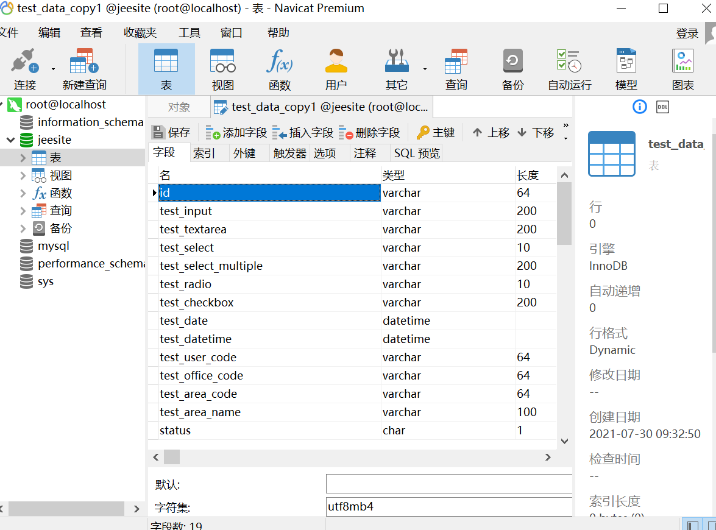Open the 编辑 menu
716x530 pixels.
pyautogui.click(x=49, y=33)
